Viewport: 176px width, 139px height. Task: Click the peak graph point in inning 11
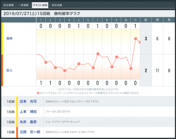[x=135, y=39]
